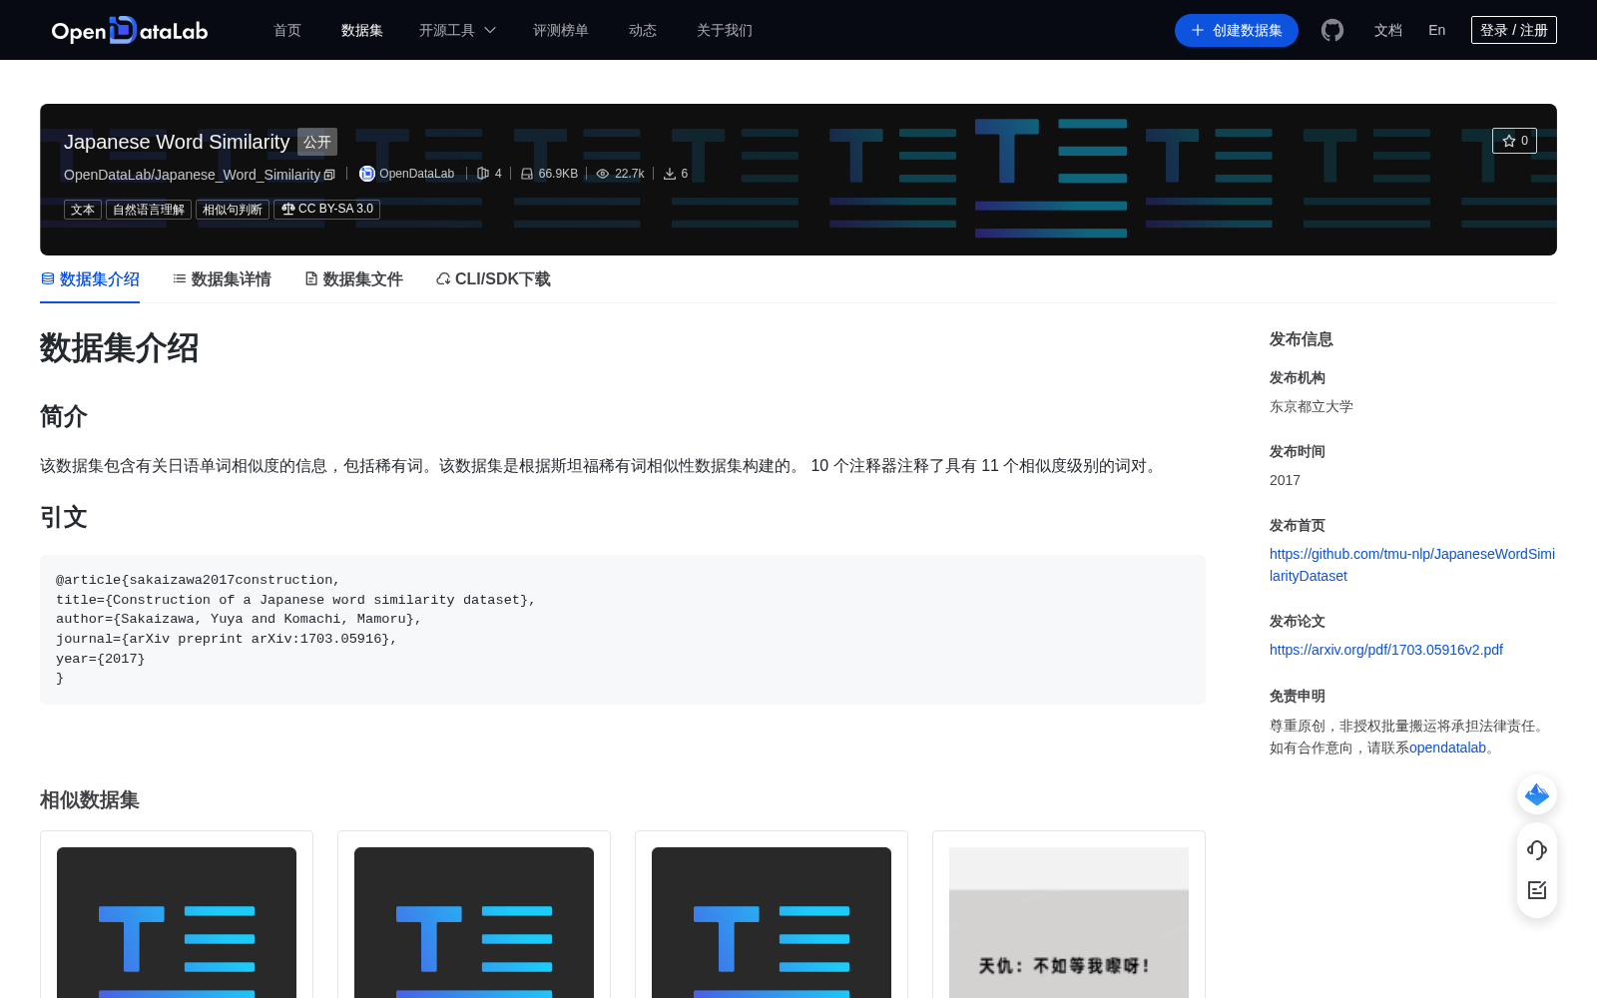Click the opendatalab contact link
Viewport: 1597px width, 998px height.
pos(1447,748)
